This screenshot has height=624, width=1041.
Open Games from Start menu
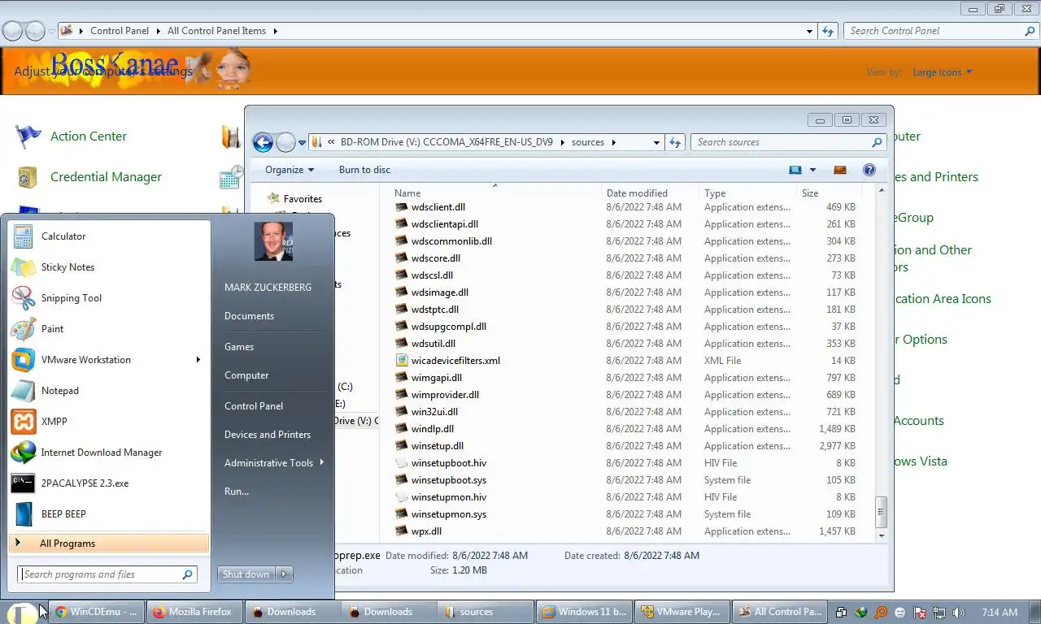tap(239, 347)
